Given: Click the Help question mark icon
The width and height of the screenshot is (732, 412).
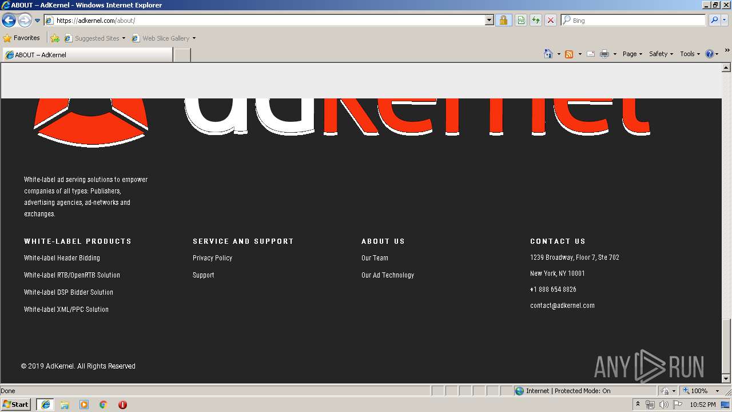Looking at the screenshot, I should point(710,54).
